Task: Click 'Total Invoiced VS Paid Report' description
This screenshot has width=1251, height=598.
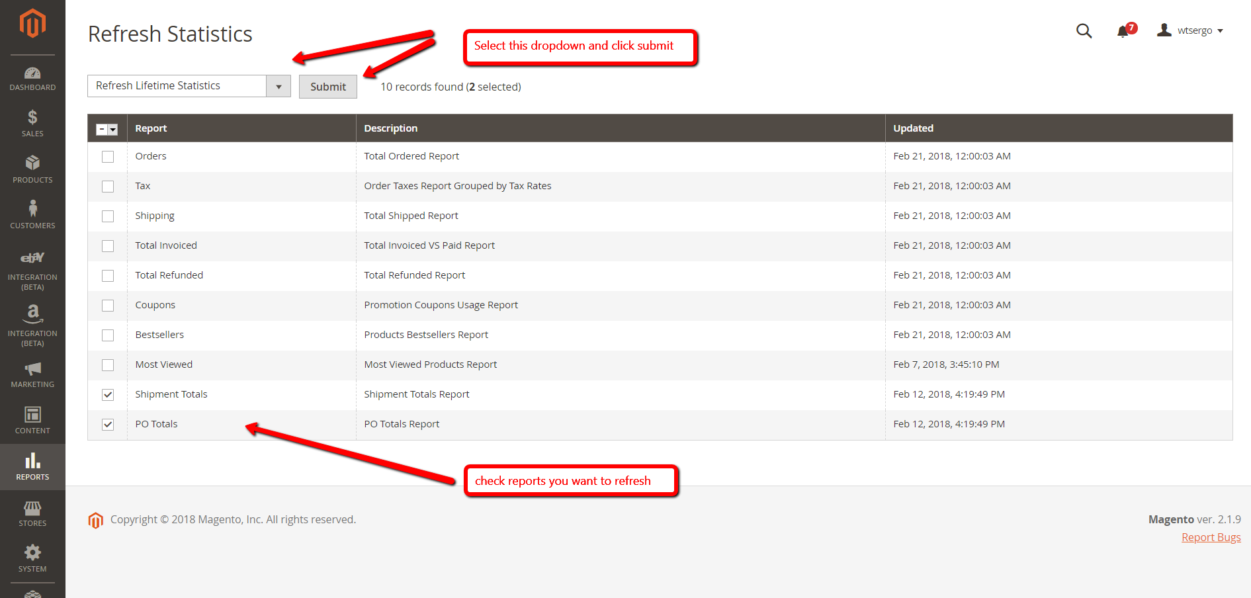Action: (429, 245)
